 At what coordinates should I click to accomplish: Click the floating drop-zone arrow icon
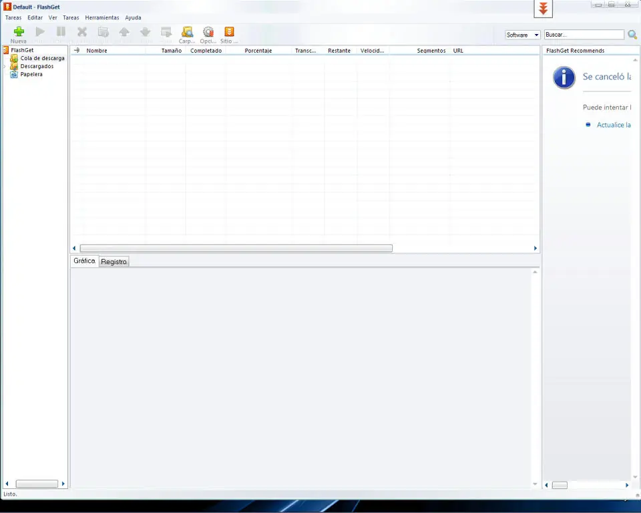pos(544,9)
